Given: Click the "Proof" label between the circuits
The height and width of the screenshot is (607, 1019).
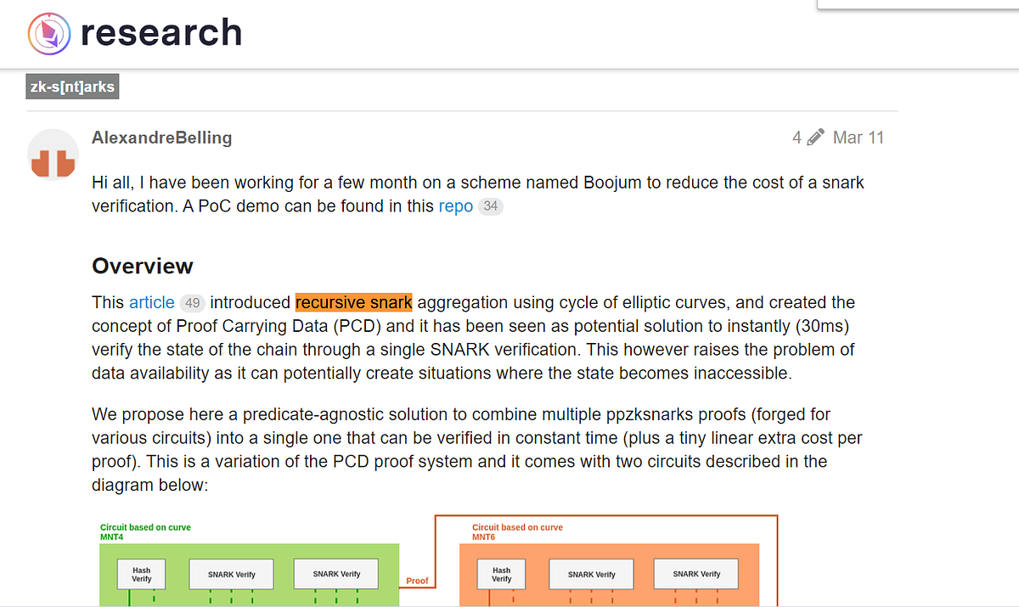Looking at the screenshot, I should pos(417,582).
